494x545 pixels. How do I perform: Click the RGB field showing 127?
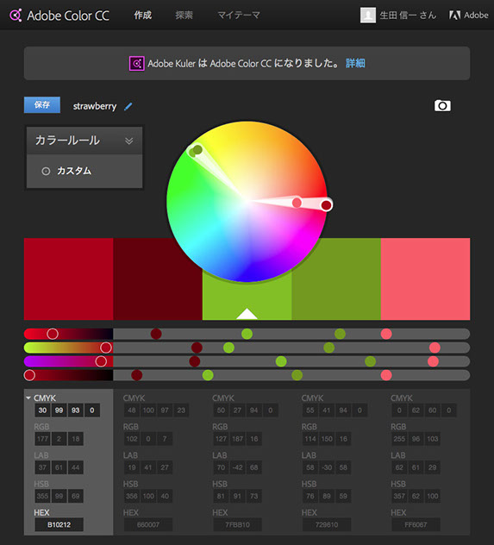(x=221, y=439)
